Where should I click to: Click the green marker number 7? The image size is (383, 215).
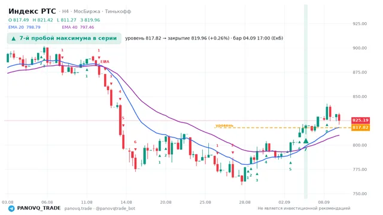(x=305, y=149)
